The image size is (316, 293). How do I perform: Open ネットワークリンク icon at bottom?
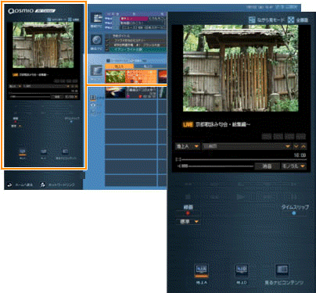click(42, 184)
